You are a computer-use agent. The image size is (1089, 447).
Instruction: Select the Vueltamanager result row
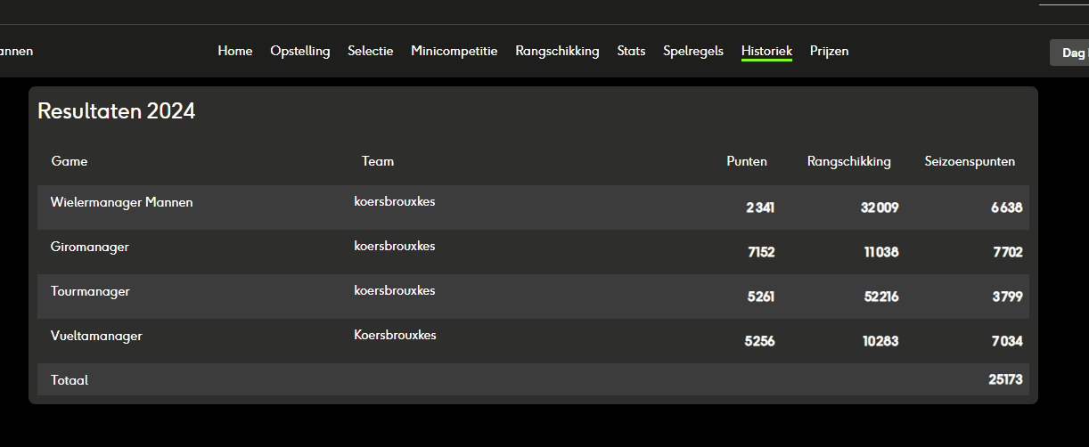[x=533, y=341]
